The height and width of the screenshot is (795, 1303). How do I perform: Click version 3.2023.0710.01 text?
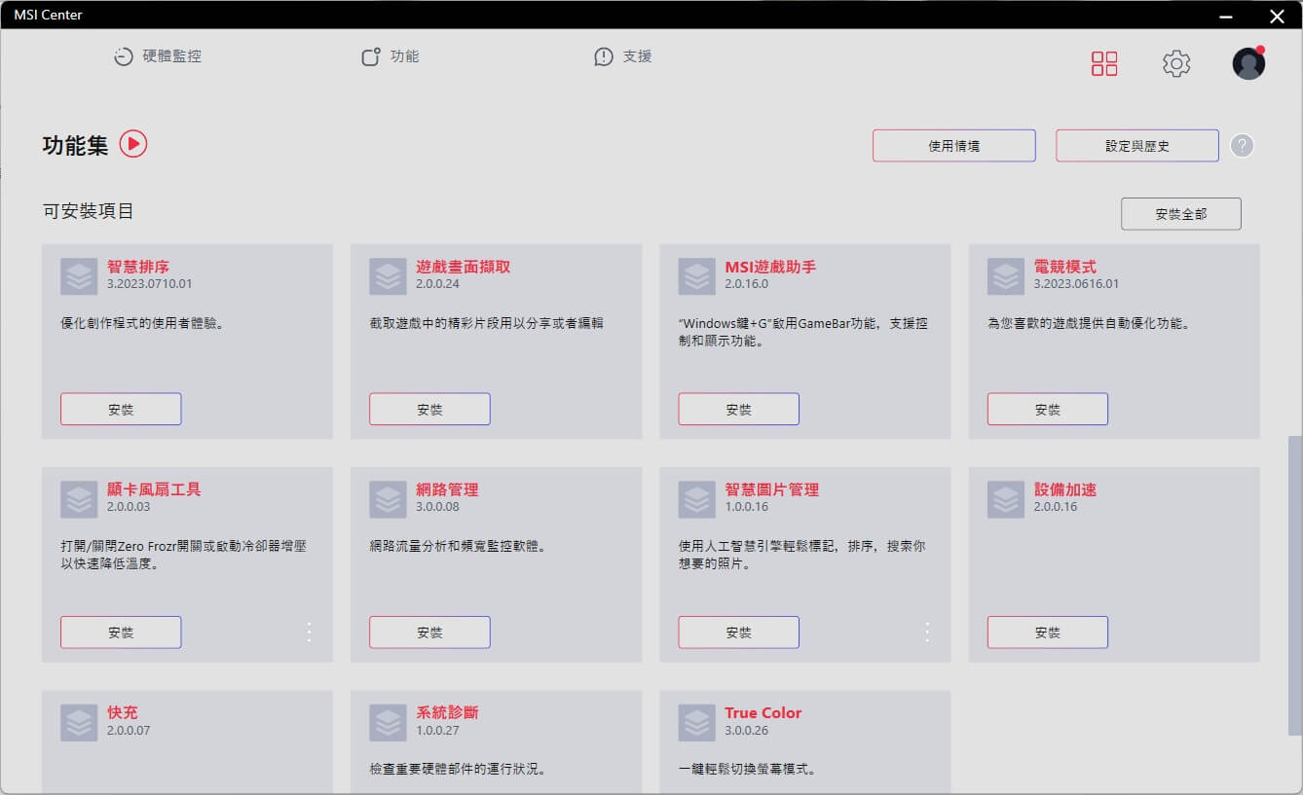click(150, 284)
